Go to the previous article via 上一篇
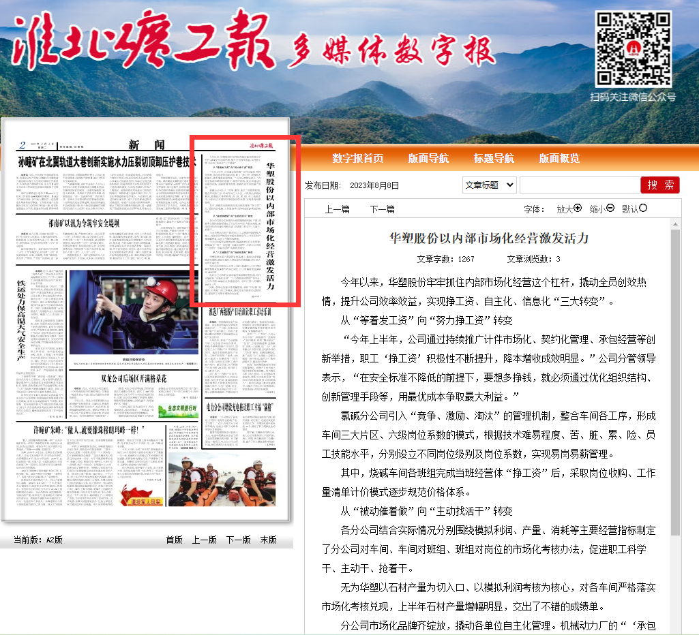 [337, 209]
